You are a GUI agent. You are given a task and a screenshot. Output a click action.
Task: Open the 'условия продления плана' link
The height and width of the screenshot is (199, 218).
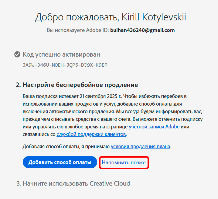coord(140,146)
